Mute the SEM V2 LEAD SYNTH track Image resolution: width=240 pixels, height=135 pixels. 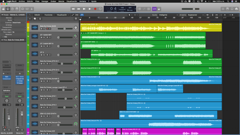coord(41,116)
